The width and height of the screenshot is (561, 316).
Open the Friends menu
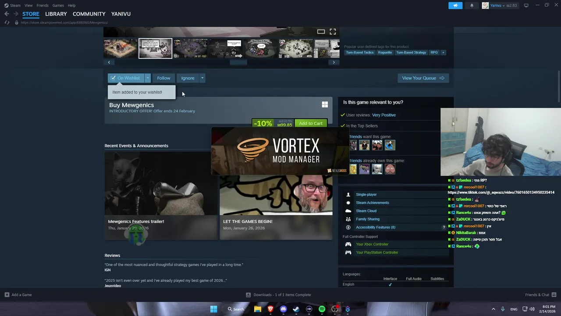point(43,5)
